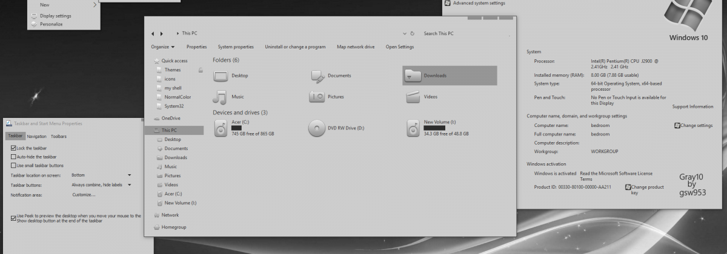Click Uninstall or change a program

(295, 47)
